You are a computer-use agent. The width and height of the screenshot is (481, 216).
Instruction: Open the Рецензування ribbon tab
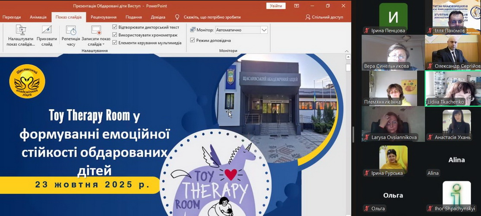(103, 17)
